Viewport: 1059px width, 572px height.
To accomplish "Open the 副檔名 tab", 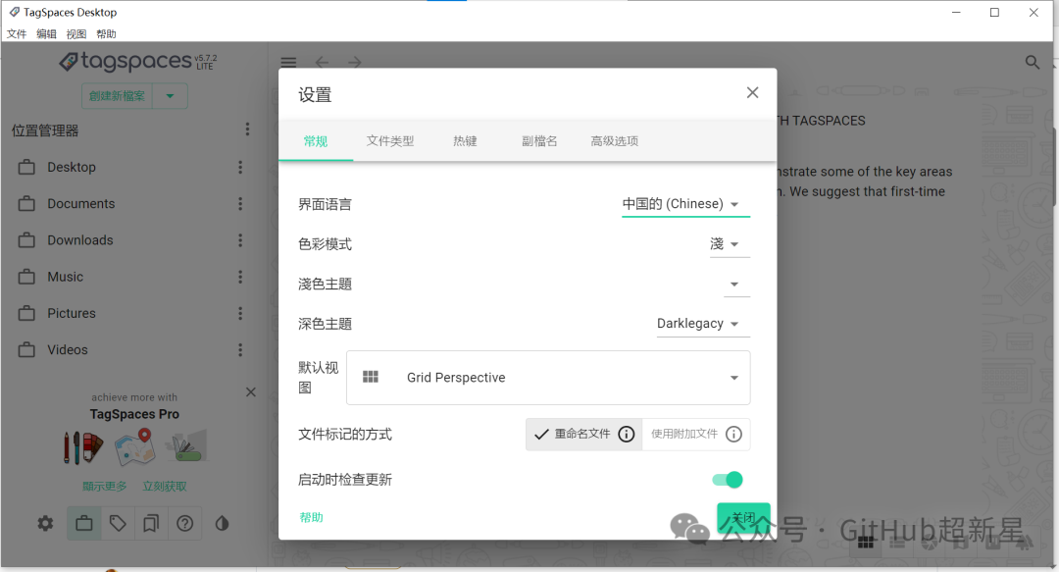I will (539, 140).
